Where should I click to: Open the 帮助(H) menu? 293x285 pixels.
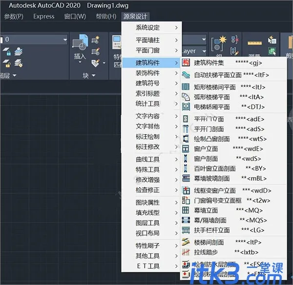coord(106,17)
